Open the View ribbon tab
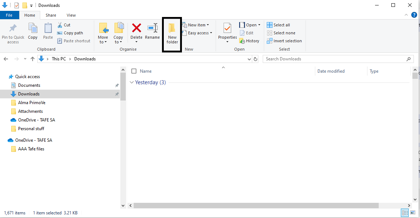 click(x=71, y=15)
